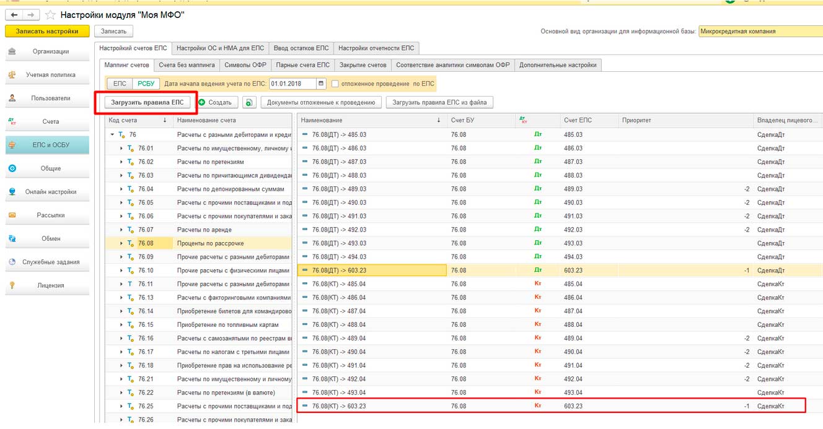The image size is (823, 429).
Task: Click Дт mark in row 76.08(ДТ) -> 489.03
Action: tap(538, 189)
